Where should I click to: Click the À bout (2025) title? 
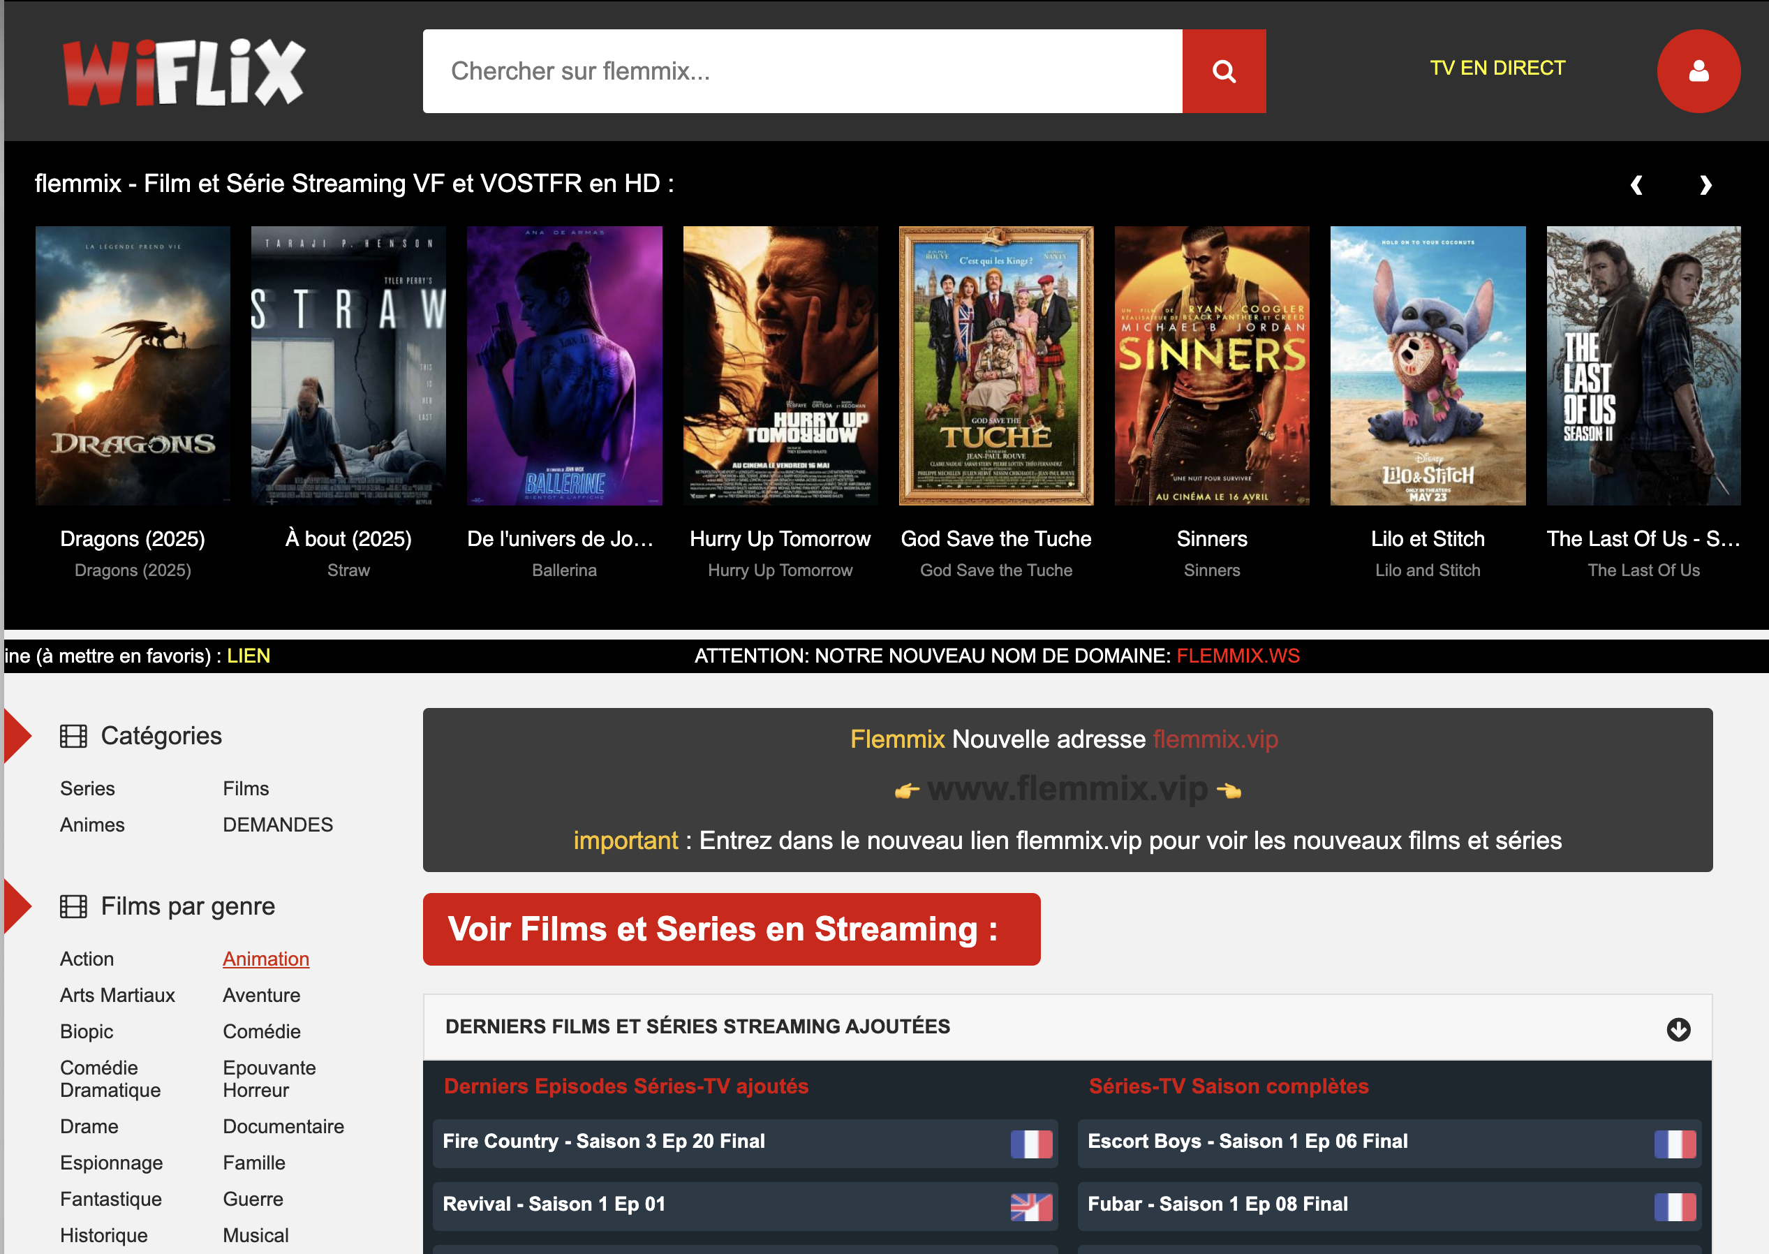tap(348, 539)
